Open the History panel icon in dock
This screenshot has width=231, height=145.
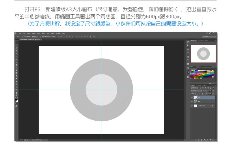pos(188,42)
